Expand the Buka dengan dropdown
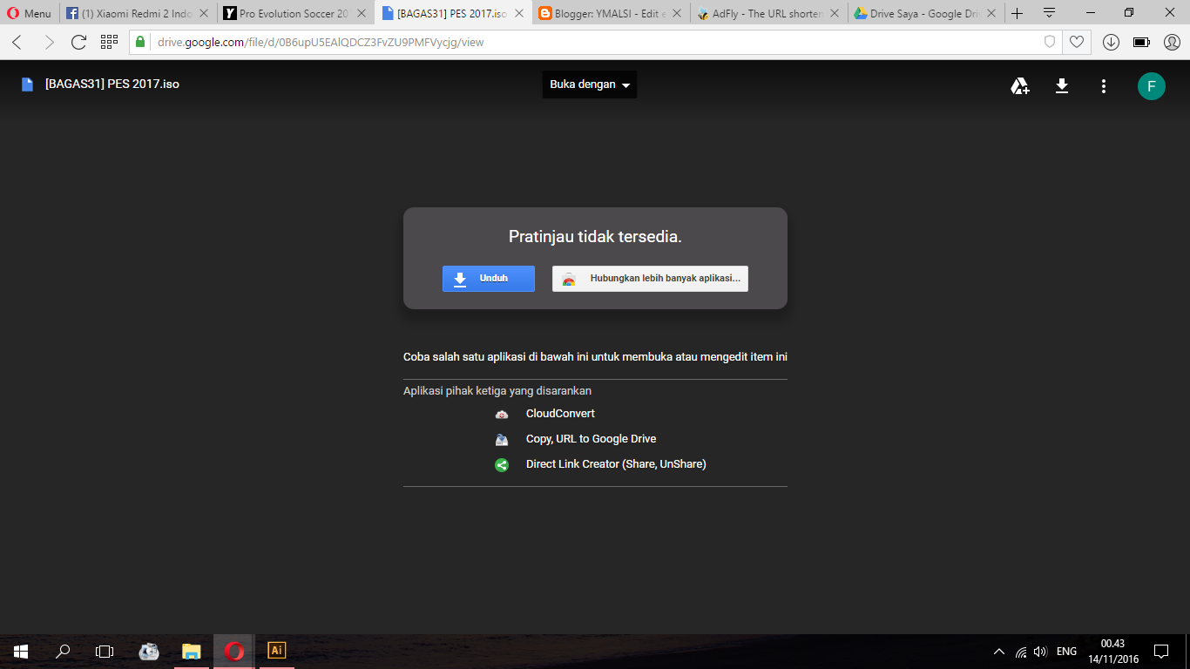 click(x=590, y=84)
